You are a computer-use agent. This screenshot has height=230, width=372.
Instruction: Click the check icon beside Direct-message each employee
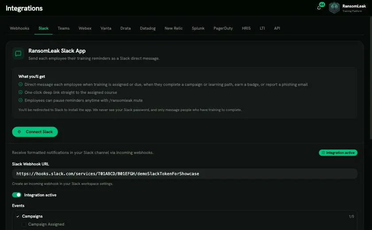(x=21, y=84)
